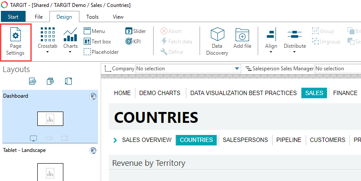361x181 pixels.
Task: Select the Dashboard layout thumbnail
Action: (50, 118)
